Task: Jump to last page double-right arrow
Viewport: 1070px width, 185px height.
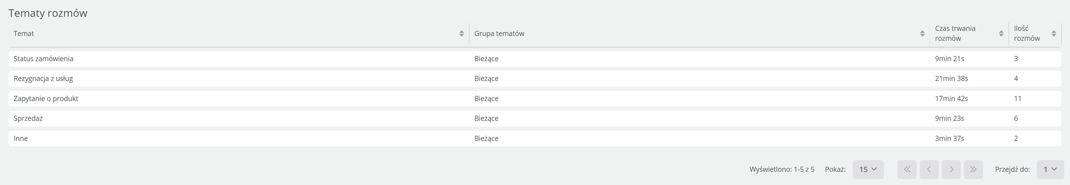Action: point(973,170)
